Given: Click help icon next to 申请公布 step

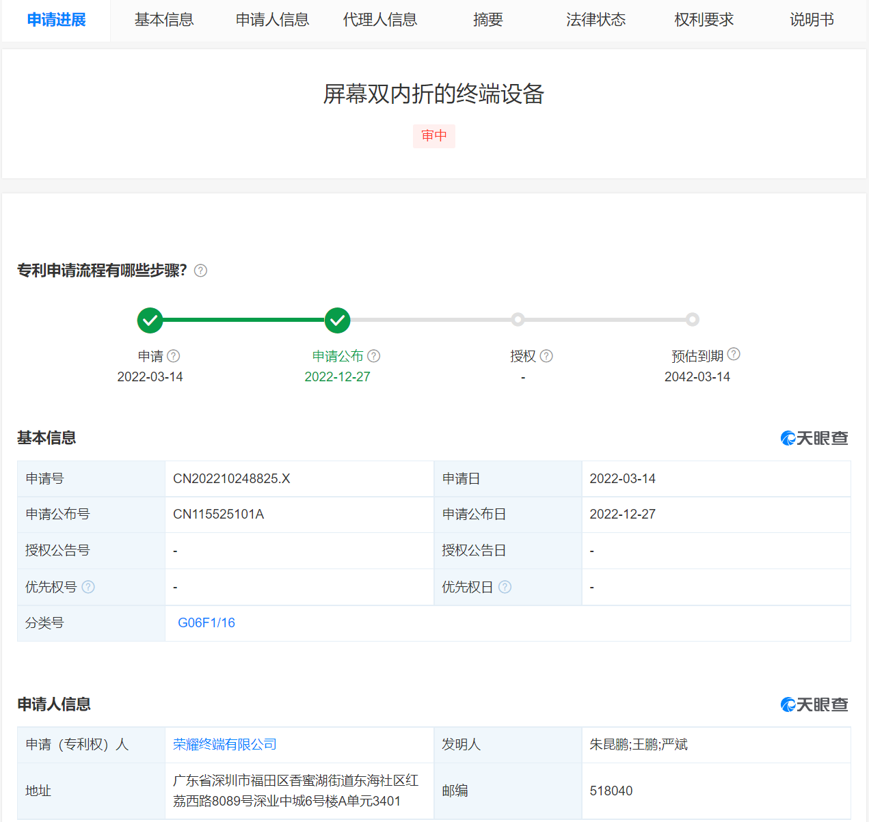Looking at the screenshot, I should pyautogui.click(x=373, y=356).
